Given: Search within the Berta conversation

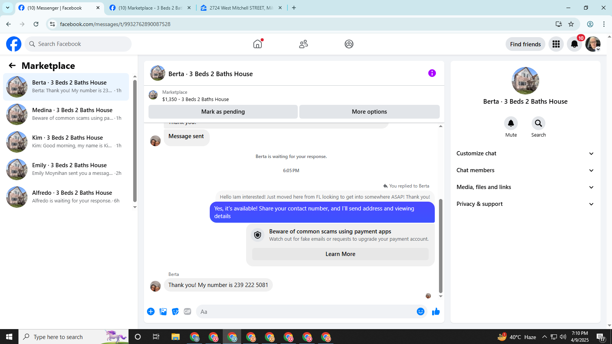Looking at the screenshot, I should coord(539,123).
